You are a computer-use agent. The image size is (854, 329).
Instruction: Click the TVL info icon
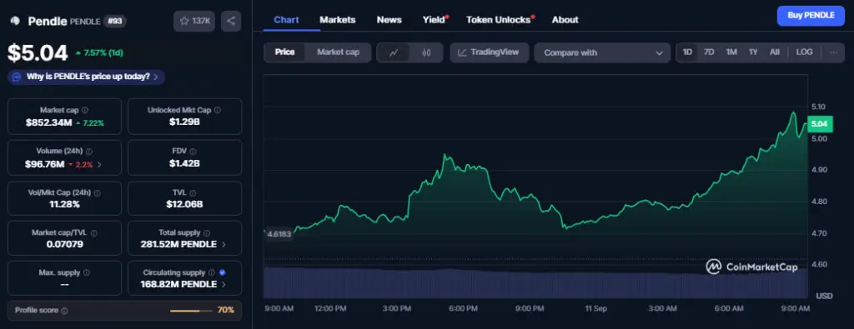click(x=193, y=192)
